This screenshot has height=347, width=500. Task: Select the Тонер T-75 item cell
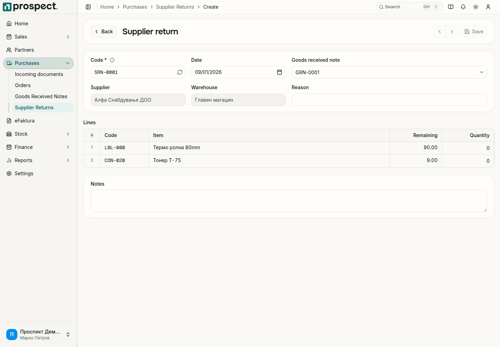pyautogui.click(x=269, y=161)
